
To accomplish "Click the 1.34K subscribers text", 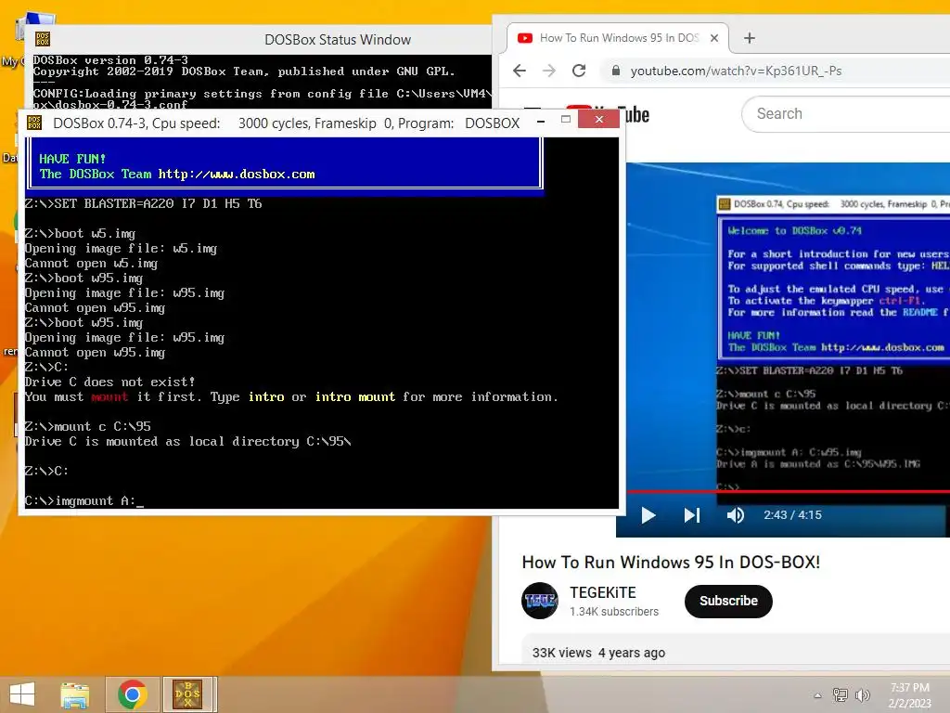I will click(614, 612).
